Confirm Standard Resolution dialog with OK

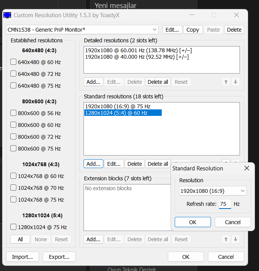pos(193,222)
